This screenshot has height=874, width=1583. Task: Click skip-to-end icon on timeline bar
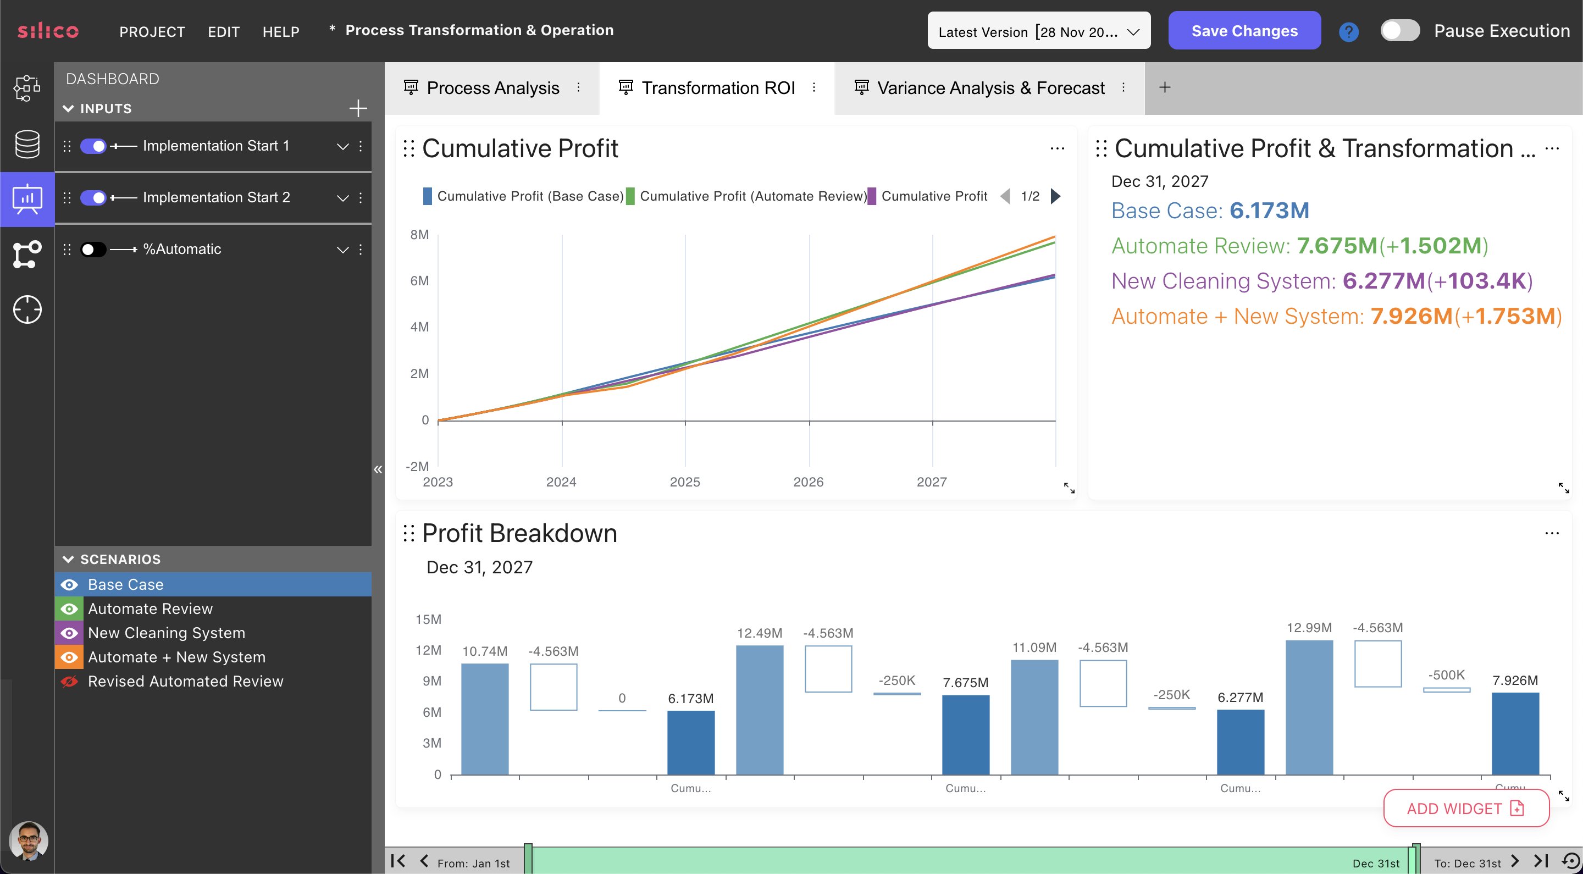[1540, 862]
